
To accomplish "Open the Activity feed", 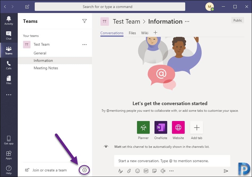I will pos(9,21).
